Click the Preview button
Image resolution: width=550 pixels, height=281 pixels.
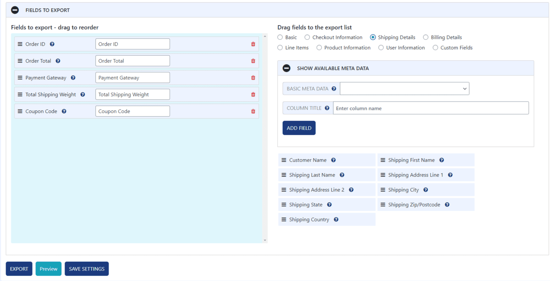tap(49, 269)
